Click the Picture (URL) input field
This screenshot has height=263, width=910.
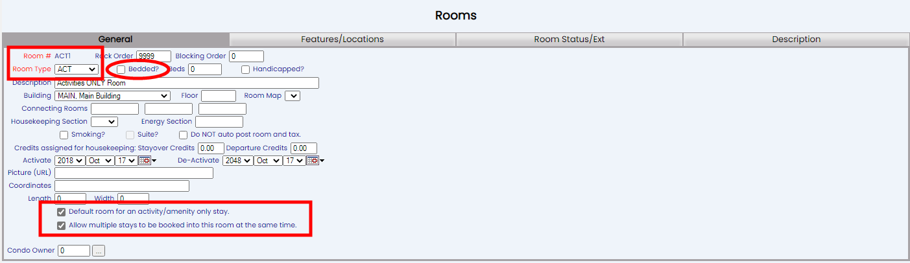click(x=134, y=173)
